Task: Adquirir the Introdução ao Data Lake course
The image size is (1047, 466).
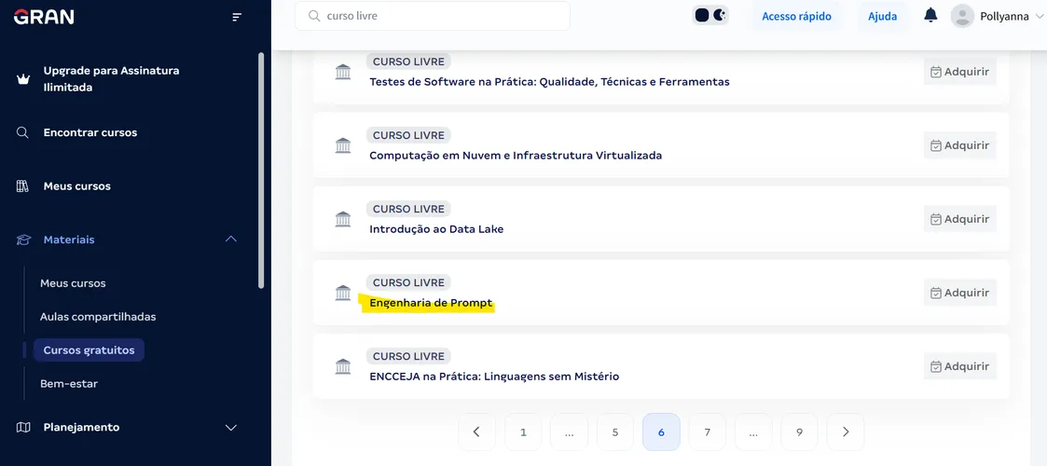Action: coord(960,219)
